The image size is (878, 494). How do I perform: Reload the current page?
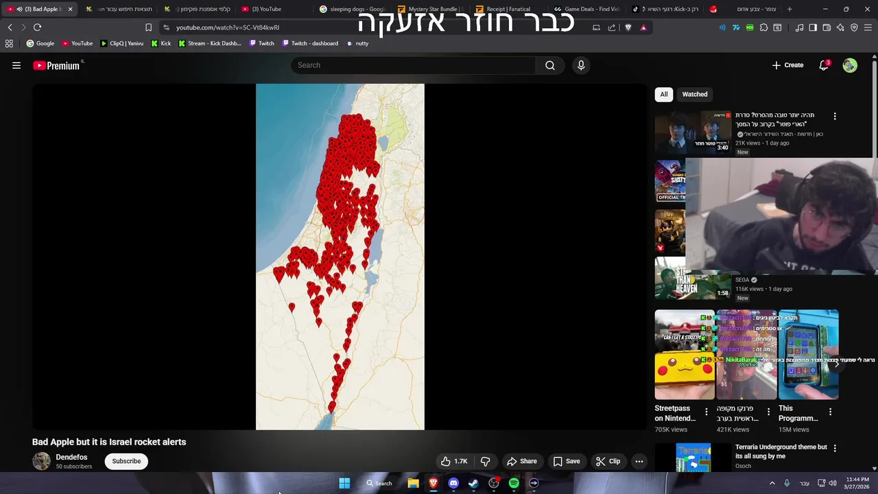37,27
